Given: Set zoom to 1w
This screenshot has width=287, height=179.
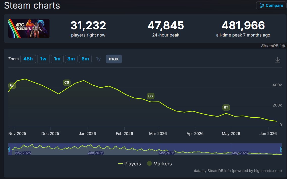Looking at the screenshot, I should pos(43,59).
